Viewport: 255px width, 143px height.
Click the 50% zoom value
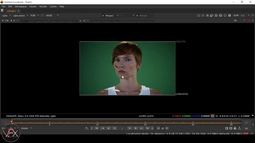click(x=236, y=15)
